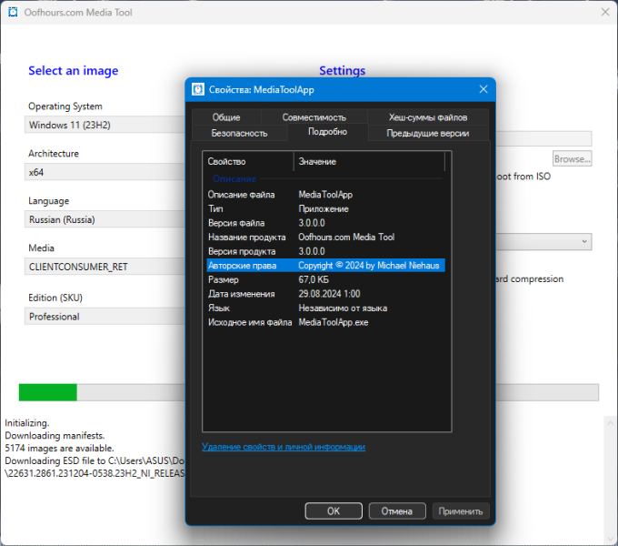Viewport: 618px width, 546px height.
Task: Click the Отмена button
Action: point(397,511)
